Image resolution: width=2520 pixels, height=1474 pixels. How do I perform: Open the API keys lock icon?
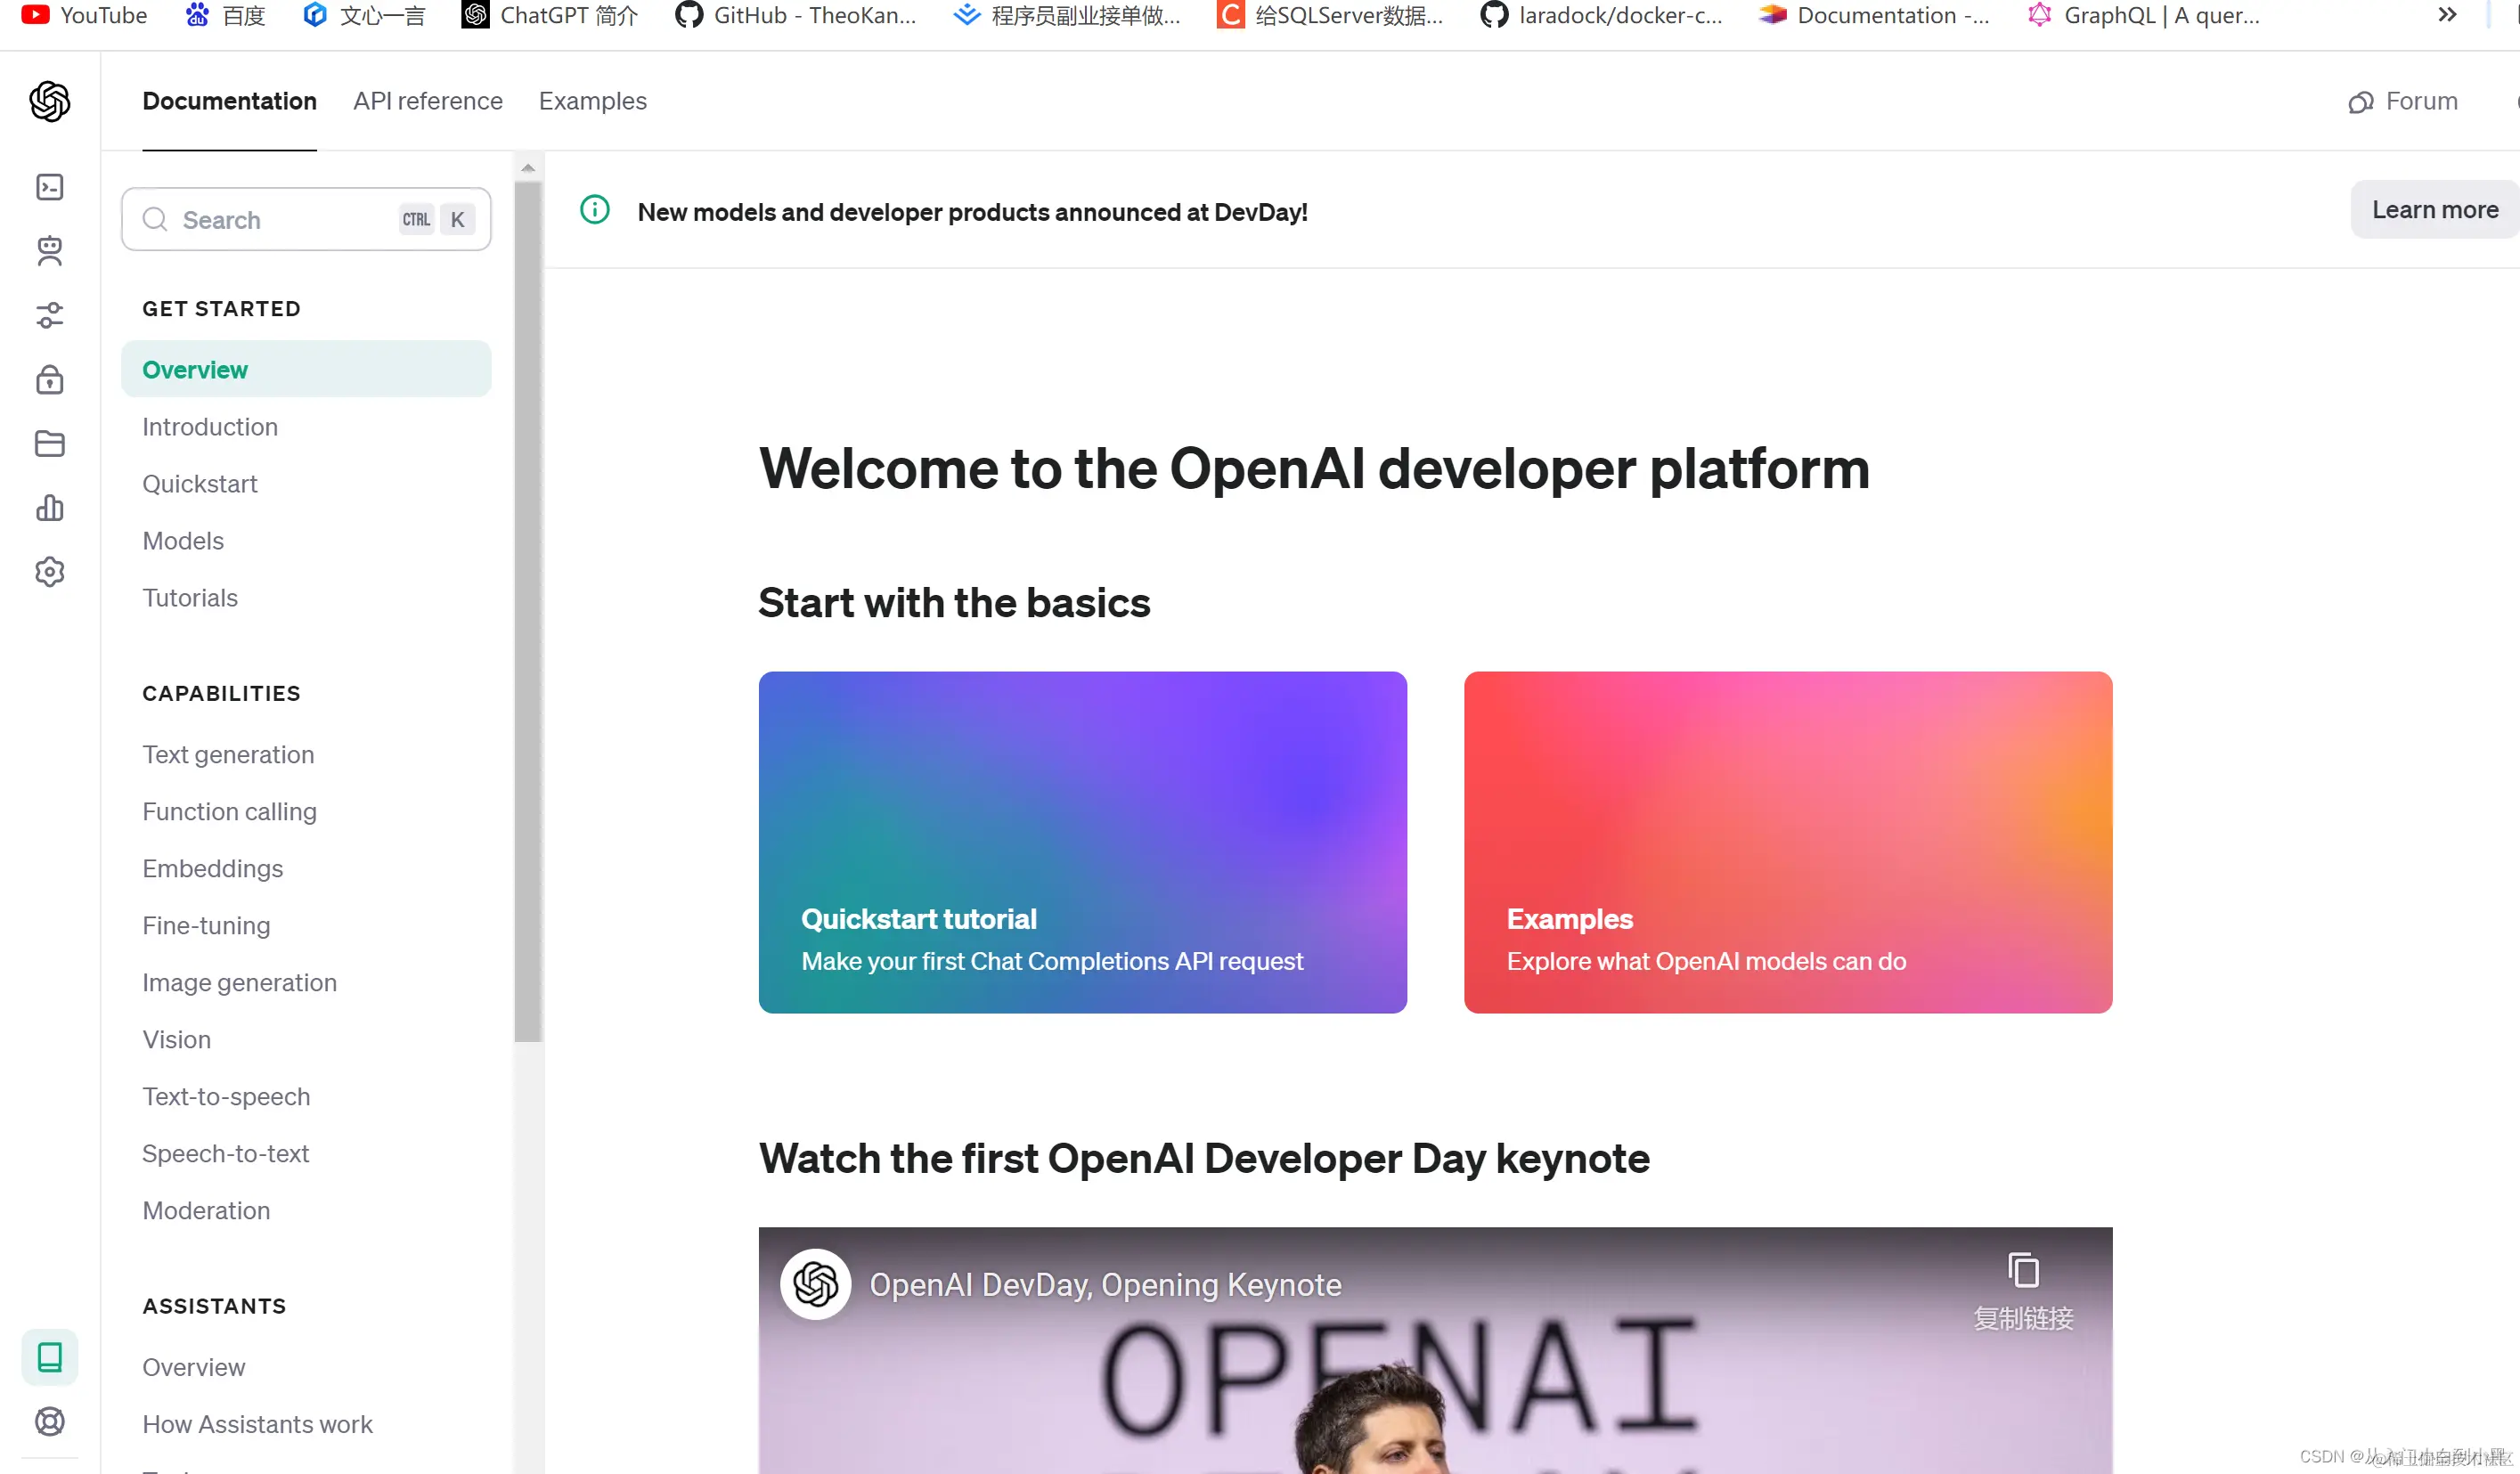click(x=49, y=380)
